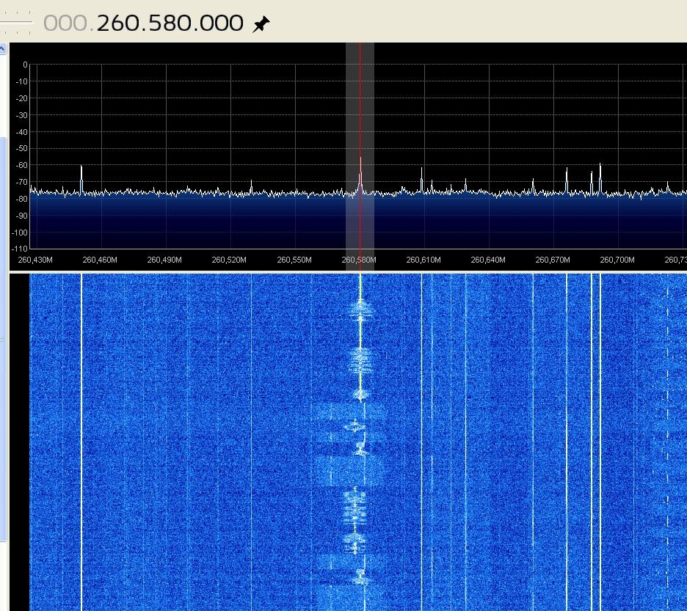Click the up arrow of the left panel scrollbar

(x=2, y=48)
